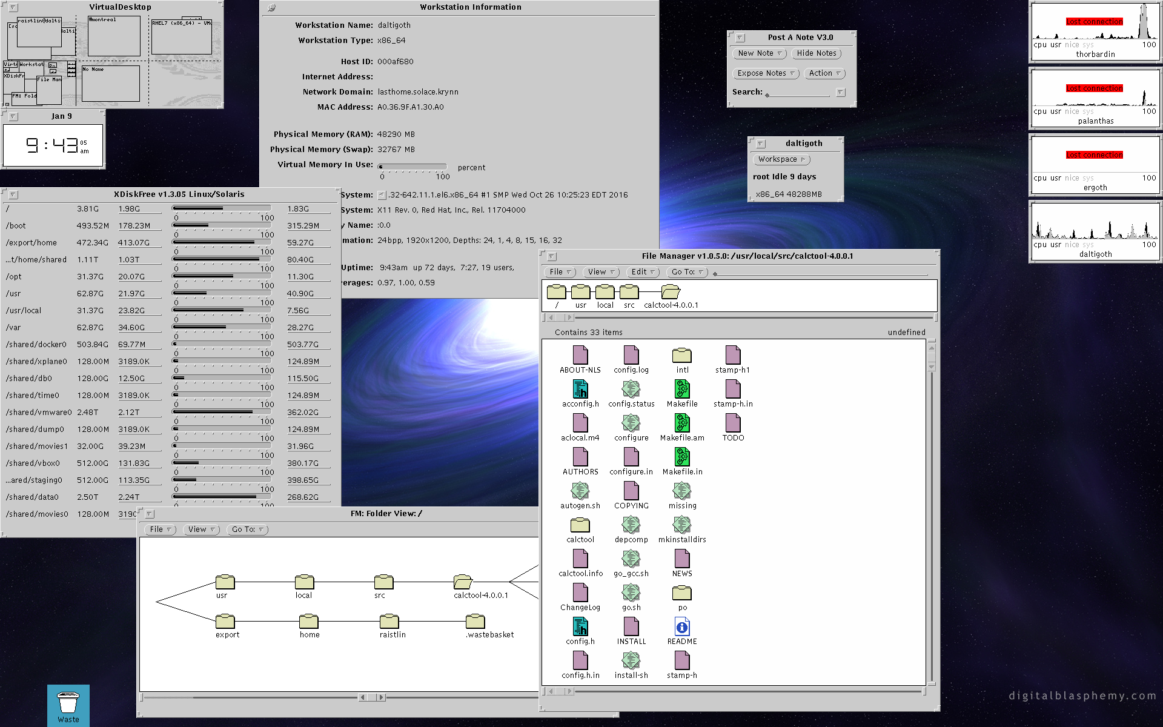Click the acconfig.h header file icon

pyautogui.click(x=580, y=390)
